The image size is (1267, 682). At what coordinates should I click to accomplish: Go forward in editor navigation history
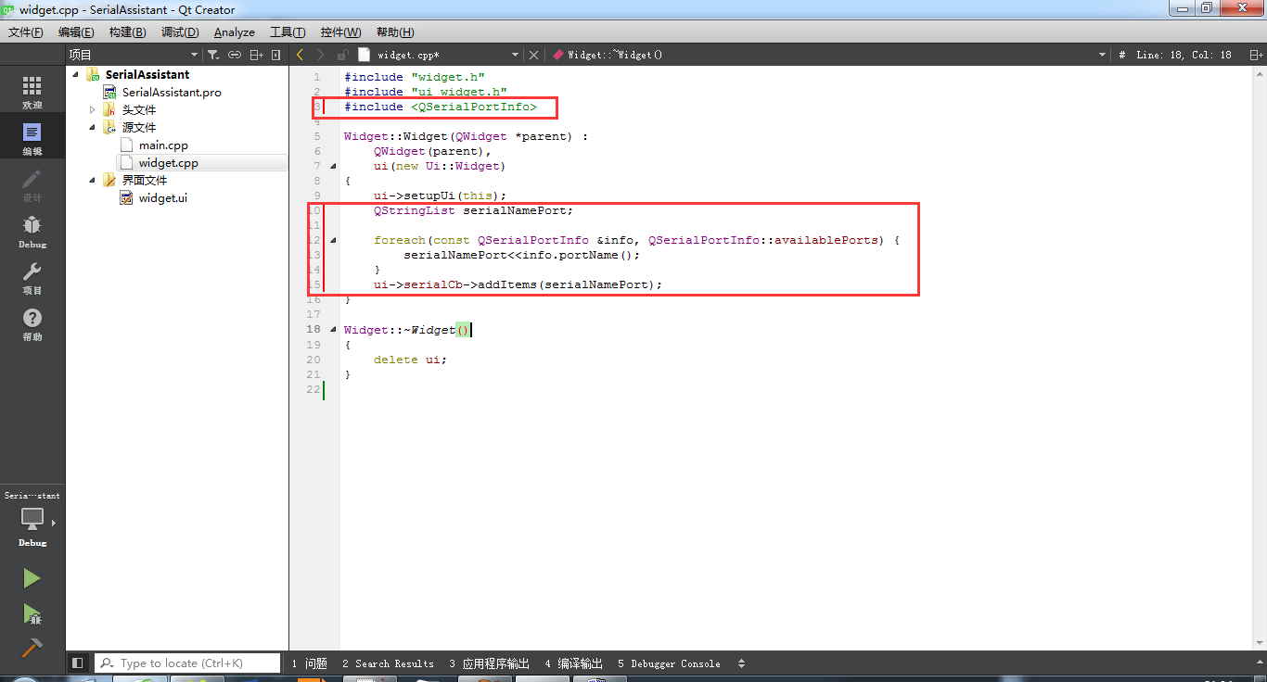(x=321, y=55)
